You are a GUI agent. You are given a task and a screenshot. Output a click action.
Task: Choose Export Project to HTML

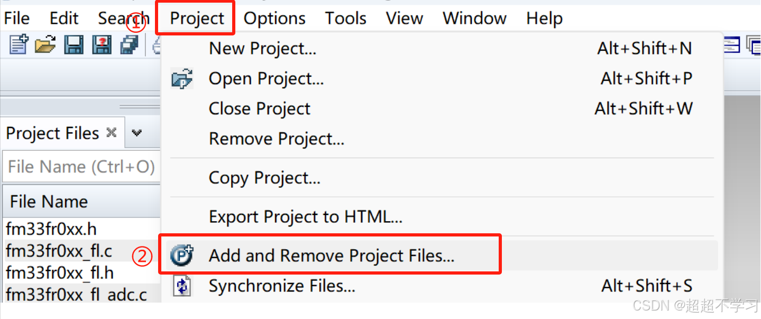(306, 216)
